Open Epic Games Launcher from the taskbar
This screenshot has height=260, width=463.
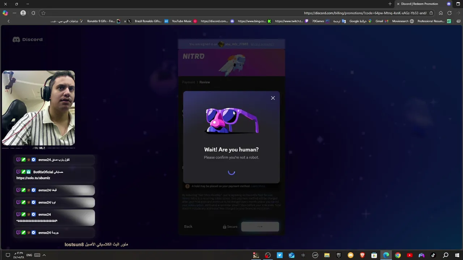point(339,255)
